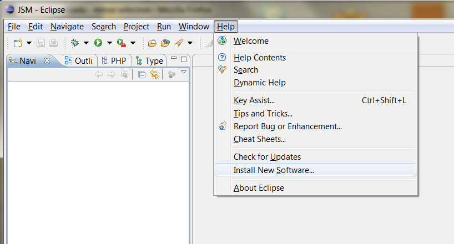Image resolution: width=454 pixels, height=244 pixels.
Task: Close the open Help menu
Action: point(226,27)
